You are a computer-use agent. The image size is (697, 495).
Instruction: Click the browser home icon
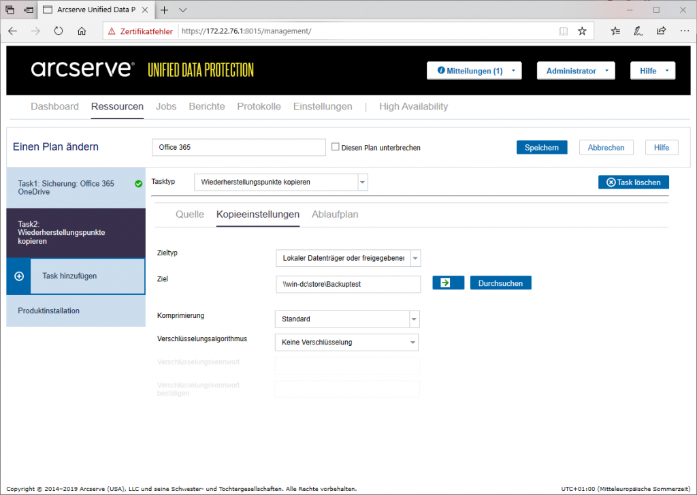[82, 31]
